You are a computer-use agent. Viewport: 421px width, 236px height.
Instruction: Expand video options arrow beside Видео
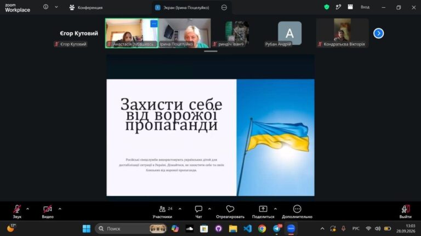[60, 209]
